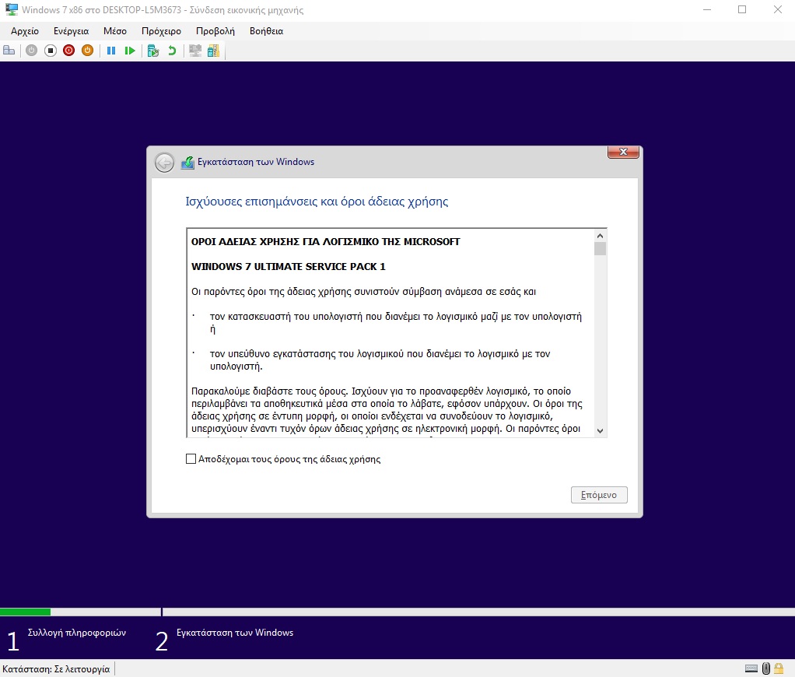Screen dimensions: 795x677
Task: Click the Επόμενο button
Action: click(x=599, y=495)
